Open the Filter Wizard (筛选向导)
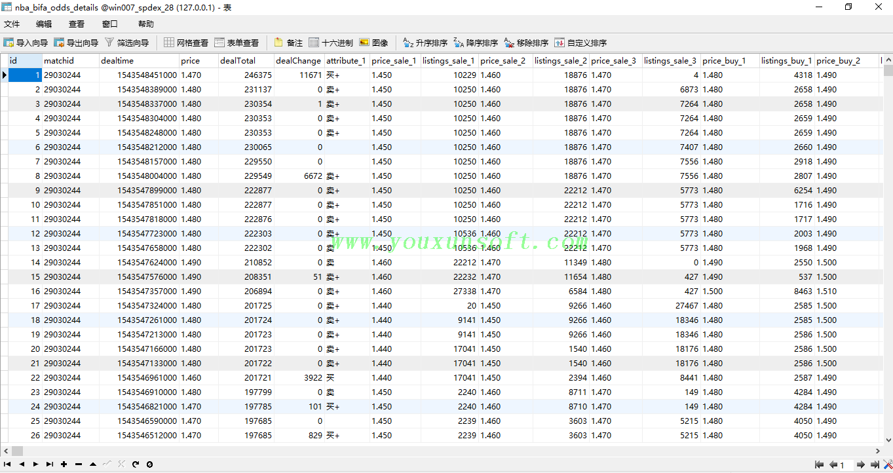Screen dimensions: 893x473 126,43
